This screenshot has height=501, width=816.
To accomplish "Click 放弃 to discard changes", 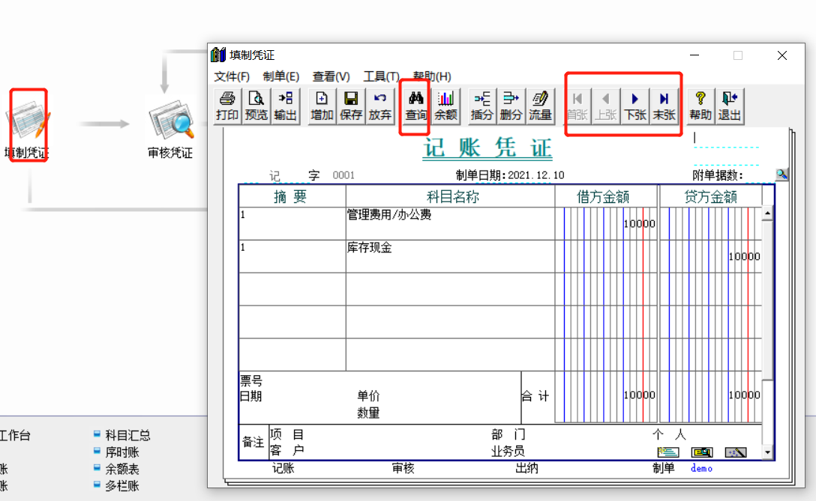I will click(x=380, y=106).
